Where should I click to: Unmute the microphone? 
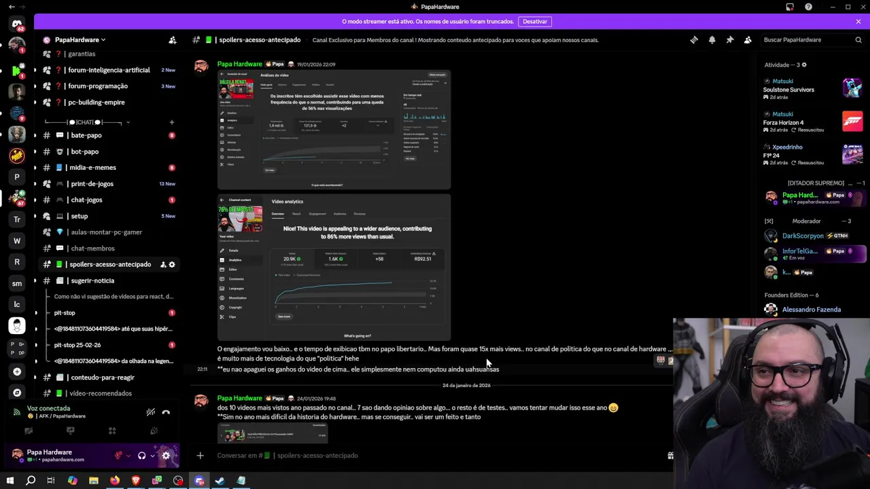(x=118, y=456)
